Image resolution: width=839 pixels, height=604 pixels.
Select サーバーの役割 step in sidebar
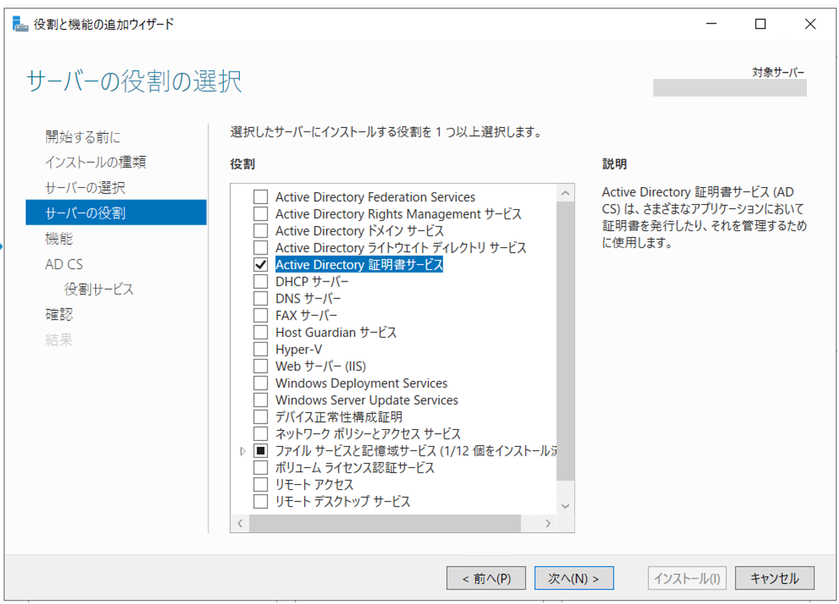click(x=116, y=213)
